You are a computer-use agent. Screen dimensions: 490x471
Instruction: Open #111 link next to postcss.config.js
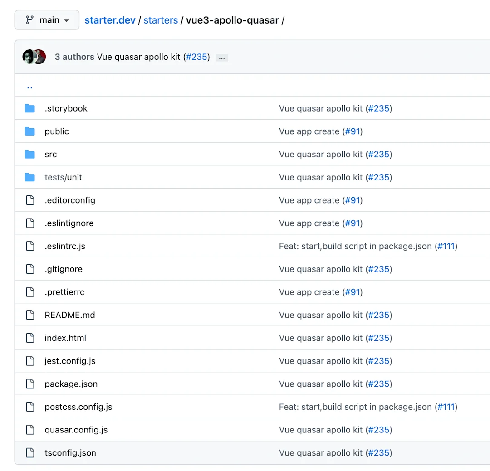446,407
